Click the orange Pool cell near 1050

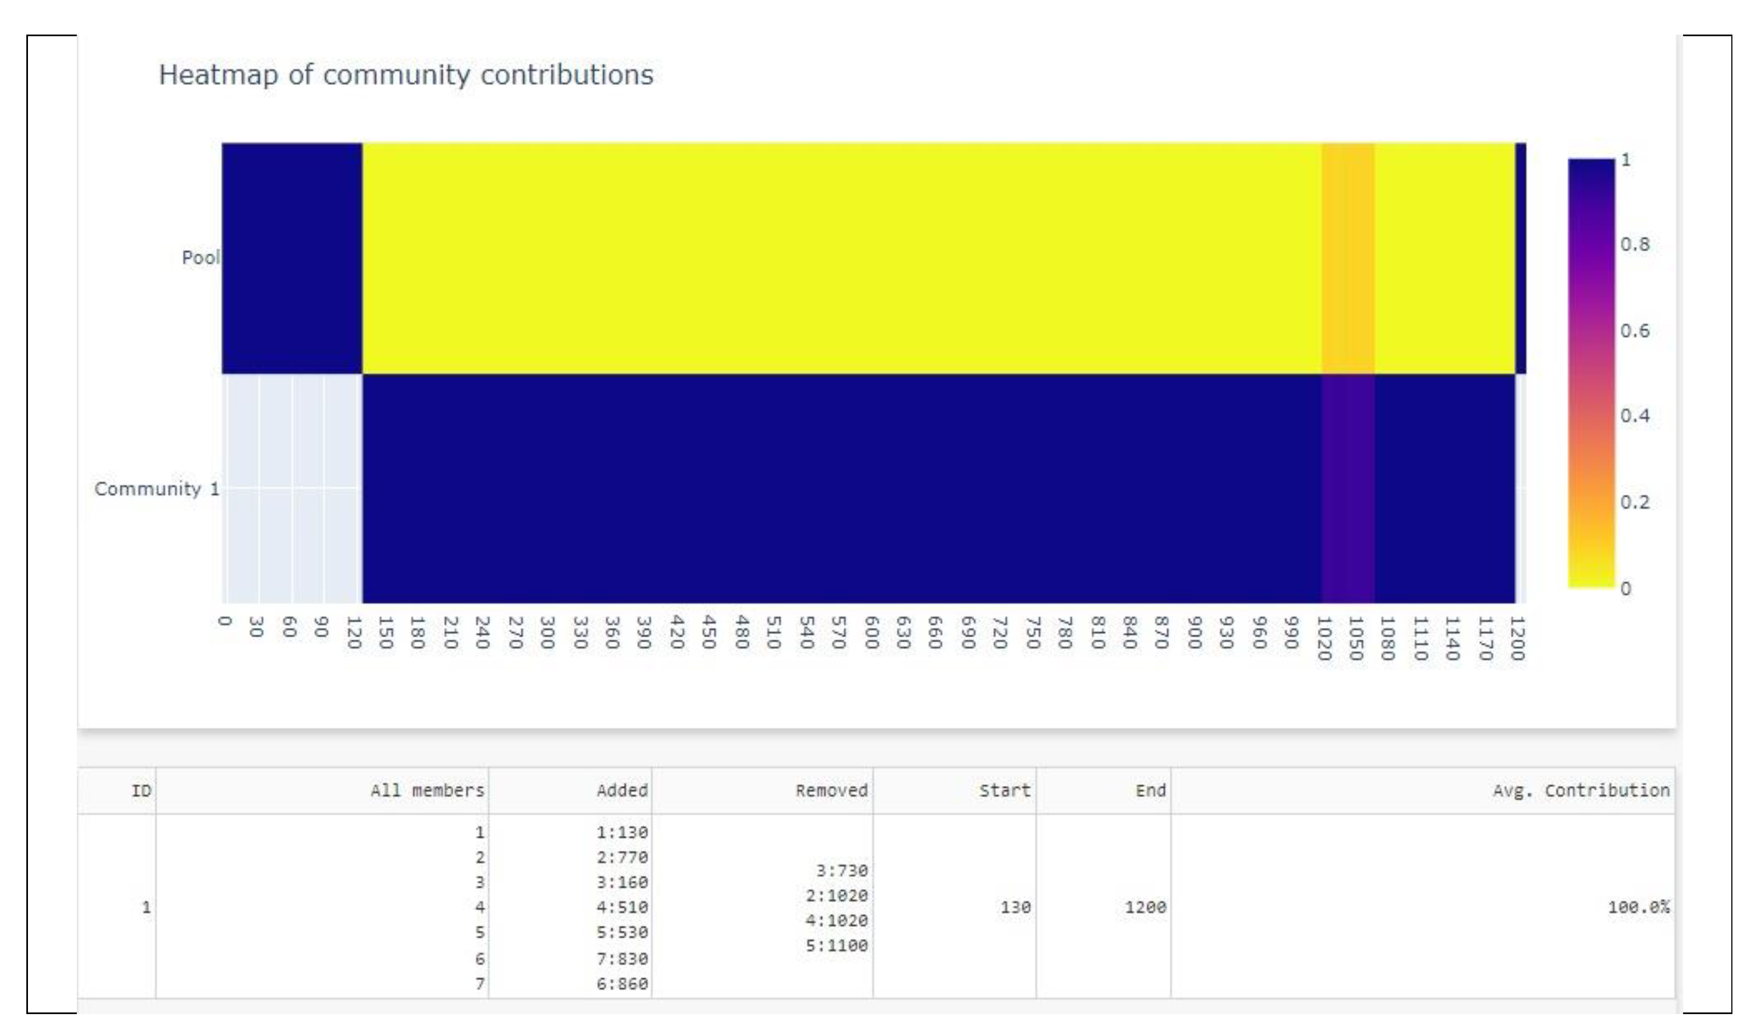(1347, 258)
